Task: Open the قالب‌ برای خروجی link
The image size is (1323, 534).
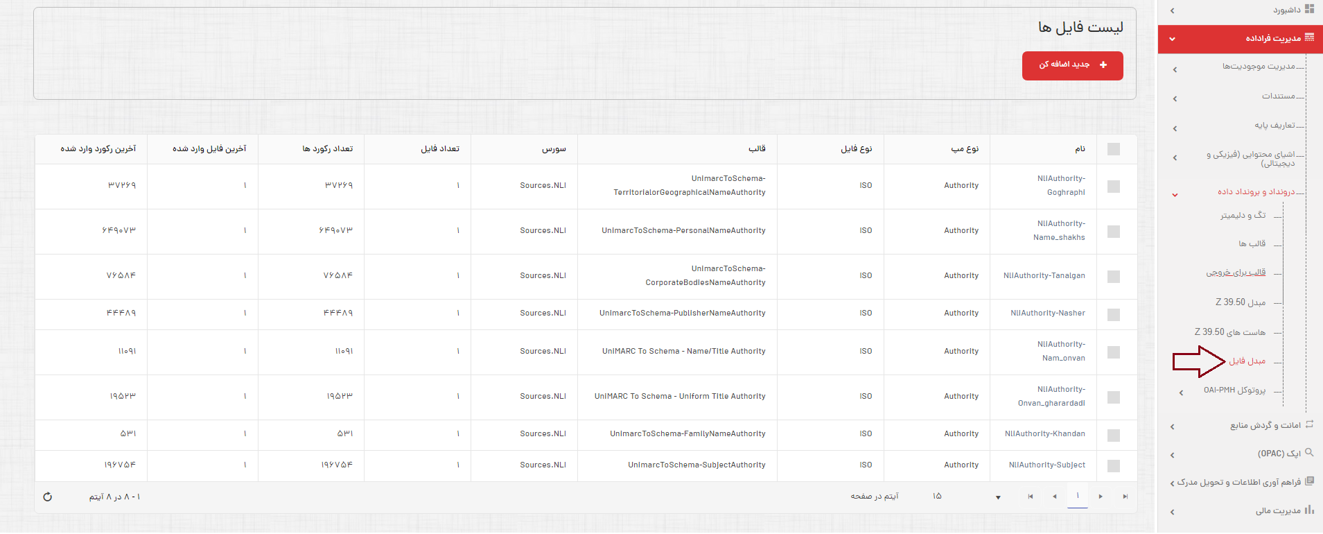Action: (x=1236, y=273)
